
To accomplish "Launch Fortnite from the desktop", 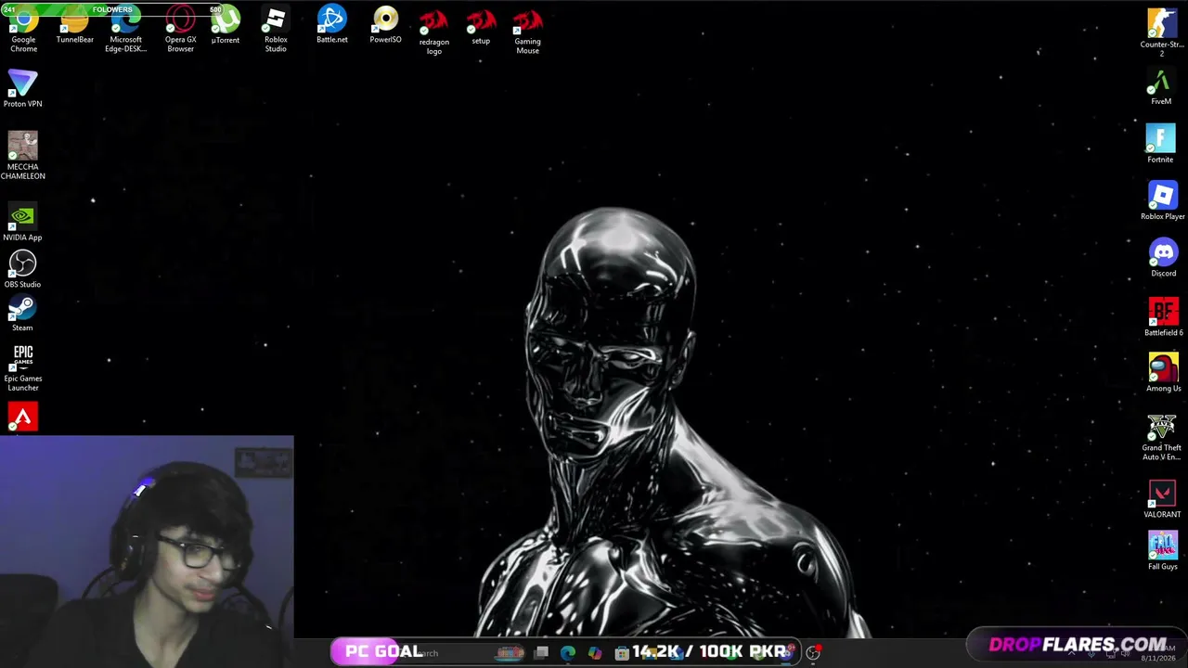I will [1160, 144].
